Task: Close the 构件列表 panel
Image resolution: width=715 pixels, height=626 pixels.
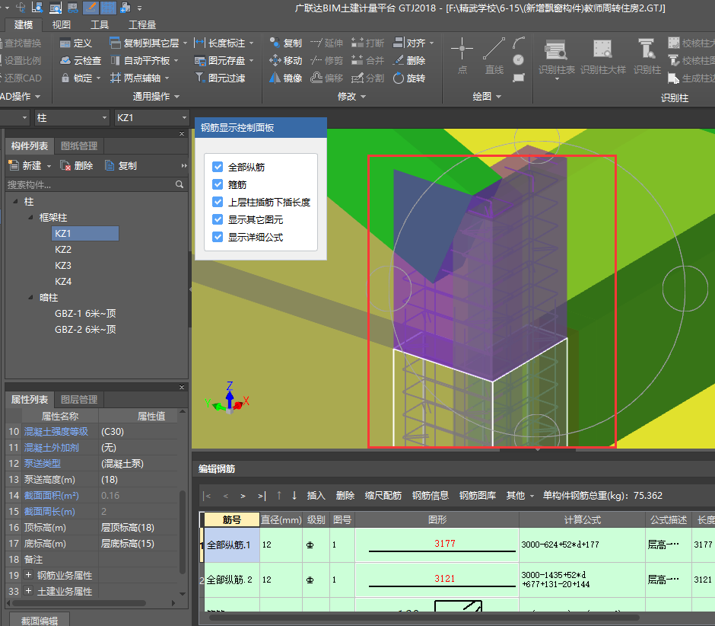Action: coord(182,134)
